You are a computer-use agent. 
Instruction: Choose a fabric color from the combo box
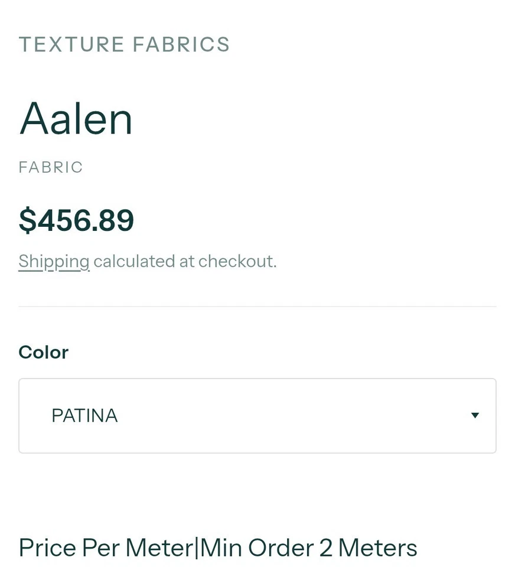pyautogui.click(x=257, y=415)
